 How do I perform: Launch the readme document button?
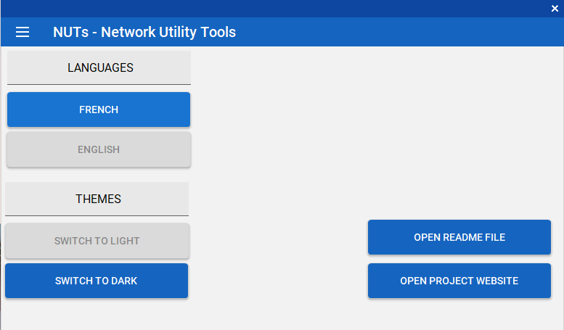[x=459, y=237]
